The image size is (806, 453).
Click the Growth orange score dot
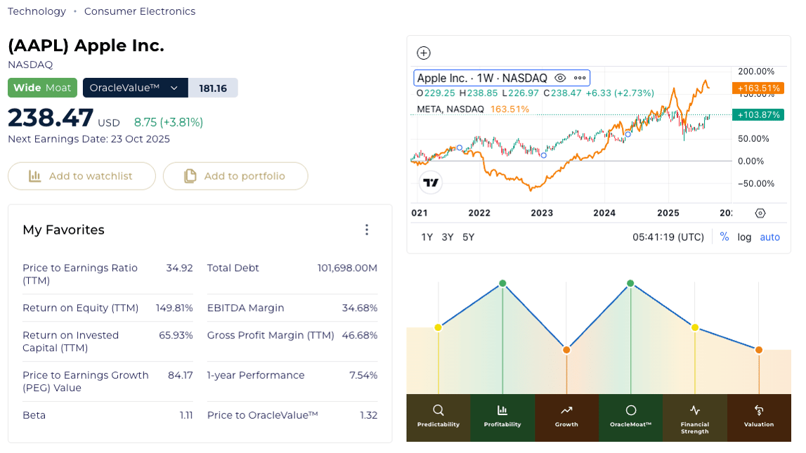566,350
